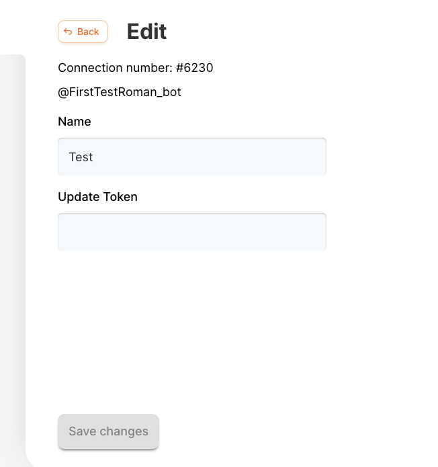This screenshot has width=438, height=467.
Task: Click right end of Name input box
Action: point(318,157)
